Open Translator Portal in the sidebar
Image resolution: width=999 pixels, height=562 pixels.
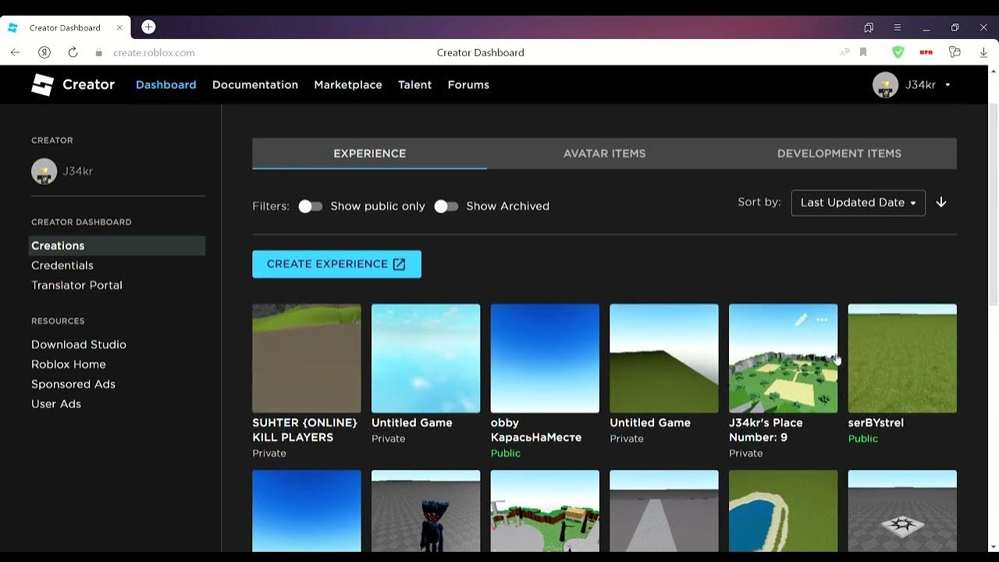pos(76,285)
